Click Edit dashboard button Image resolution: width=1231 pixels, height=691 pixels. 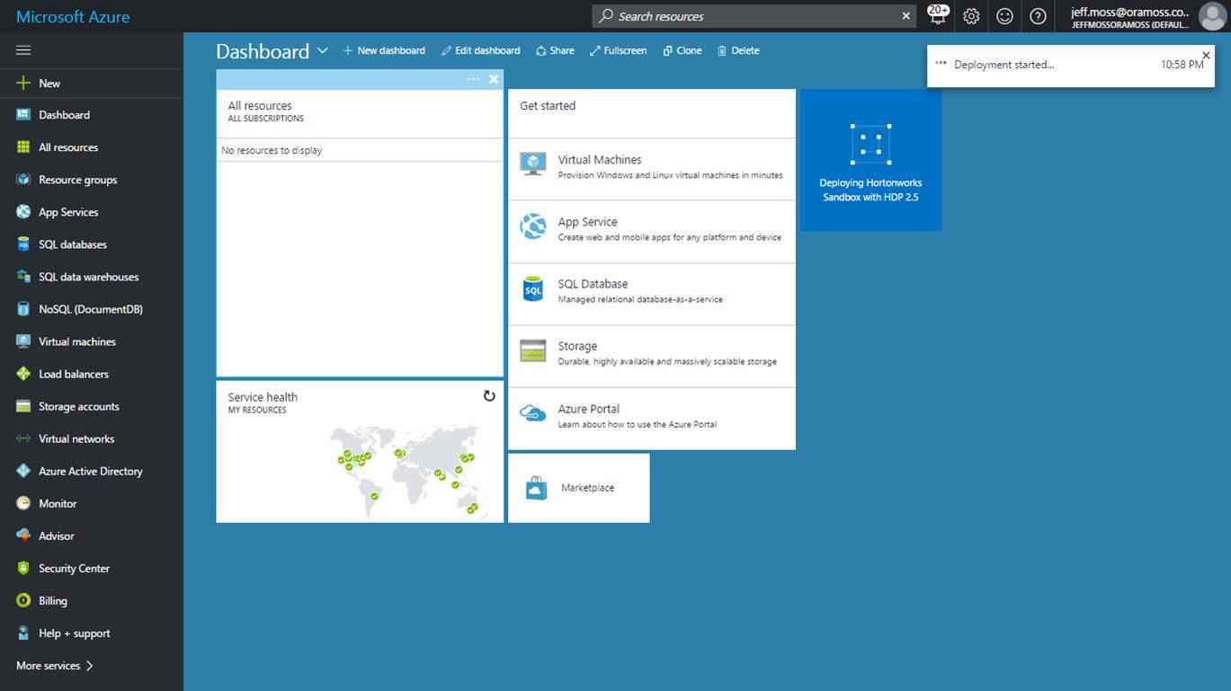(x=480, y=51)
